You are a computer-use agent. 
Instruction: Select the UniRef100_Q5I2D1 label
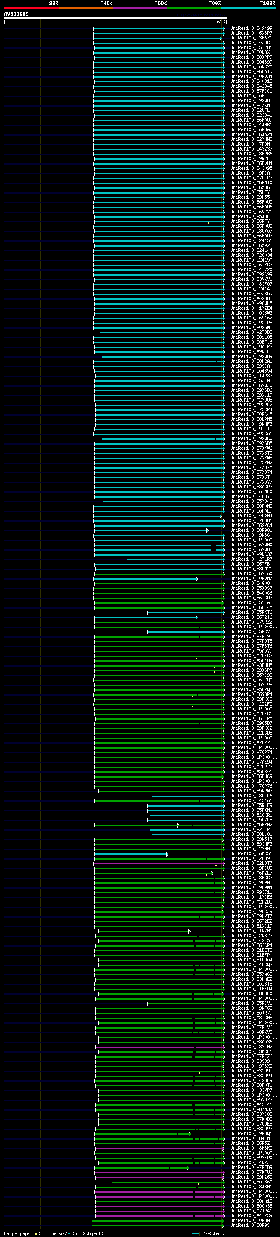point(251,47)
